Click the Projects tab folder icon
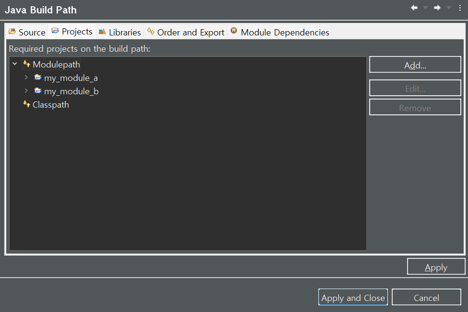The image size is (468, 312). coord(55,31)
